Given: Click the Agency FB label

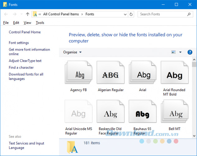Looking at the screenshot, I should 78,90.
